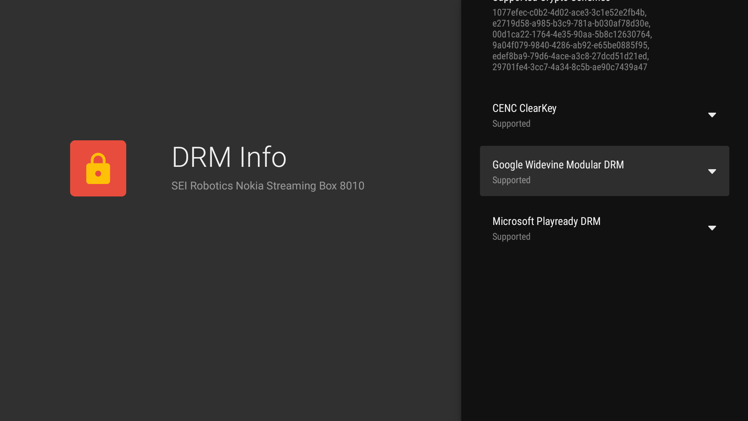748x421 pixels.
Task: Click UUID 29701fe4-3cc7-4a34-8c5b-ae90c7439a47
Action: [570, 67]
